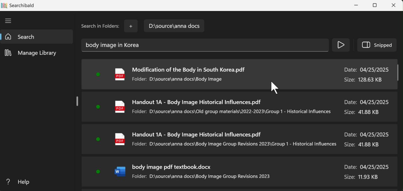Open Manage Library from sidebar
The height and width of the screenshot is (191, 403).
[37, 53]
